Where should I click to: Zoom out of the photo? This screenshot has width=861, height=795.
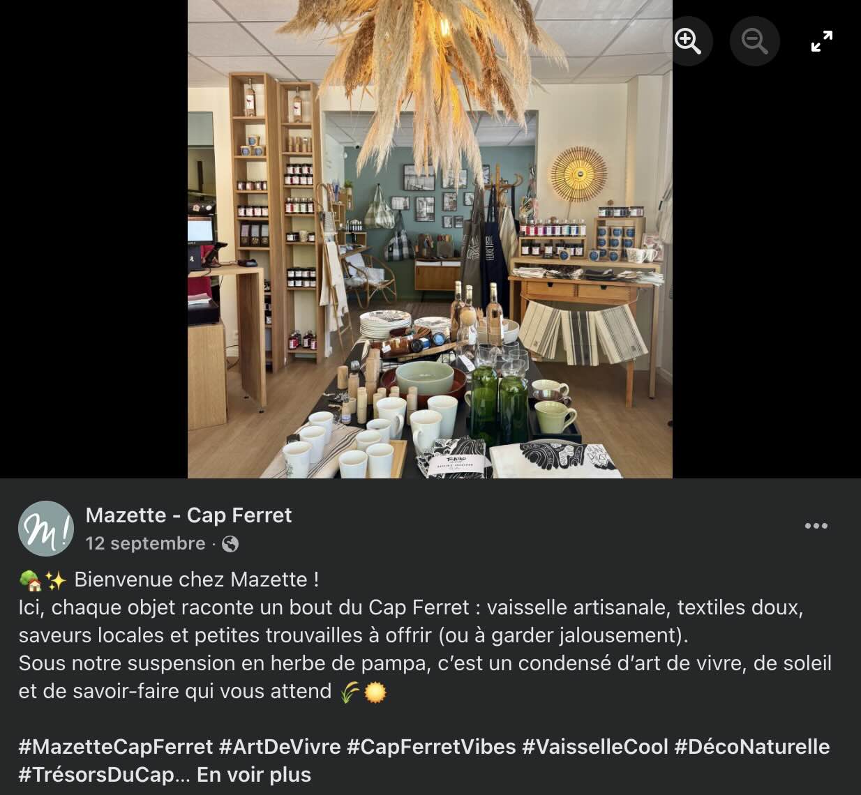(x=754, y=41)
